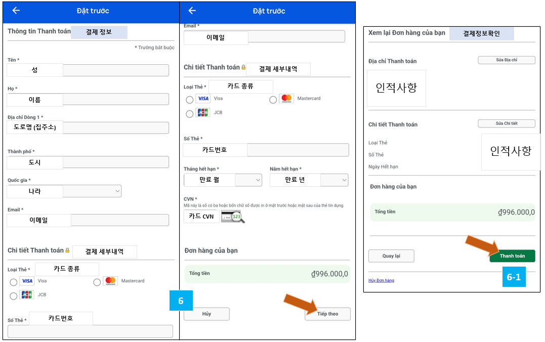The width and height of the screenshot is (545, 342).
Task: Click the green Thanh toán payment button
Action: coord(512,255)
